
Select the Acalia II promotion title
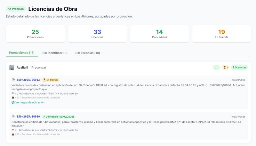[22, 68]
